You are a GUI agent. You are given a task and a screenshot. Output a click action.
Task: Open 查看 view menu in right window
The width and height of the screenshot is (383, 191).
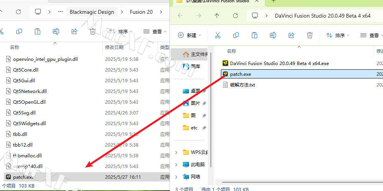371,35
